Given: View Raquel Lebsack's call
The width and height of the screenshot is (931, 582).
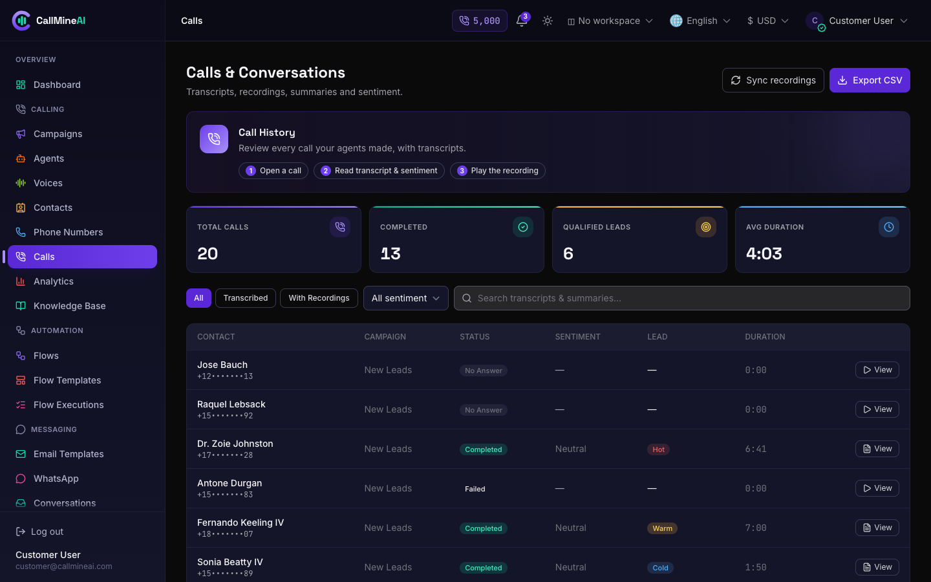Looking at the screenshot, I should point(877,409).
